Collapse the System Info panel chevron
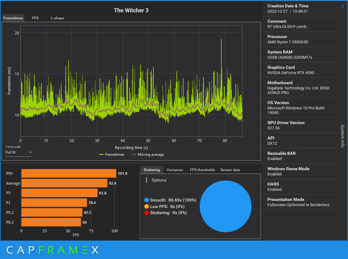Viewport: 348px width, 259px height. pos(343,6)
